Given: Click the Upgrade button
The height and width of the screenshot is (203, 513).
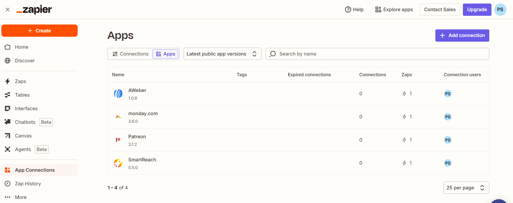Looking at the screenshot, I should [477, 10].
